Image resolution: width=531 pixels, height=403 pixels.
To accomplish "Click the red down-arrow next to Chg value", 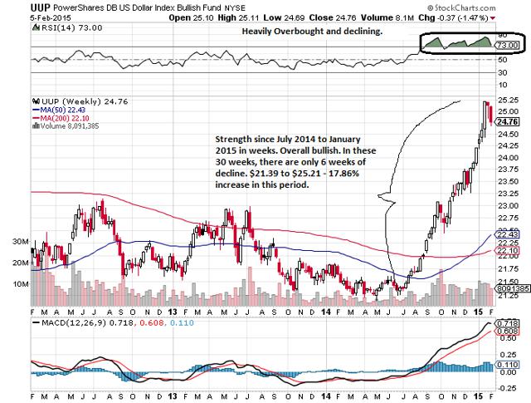I will (493, 18).
